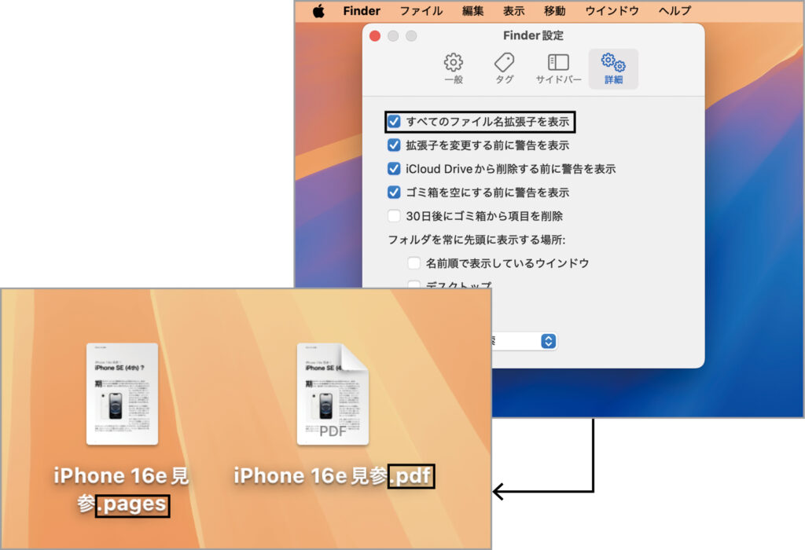Open the ウインドウ menu
The width and height of the screenshot is (805, 550).
[612, 11]
